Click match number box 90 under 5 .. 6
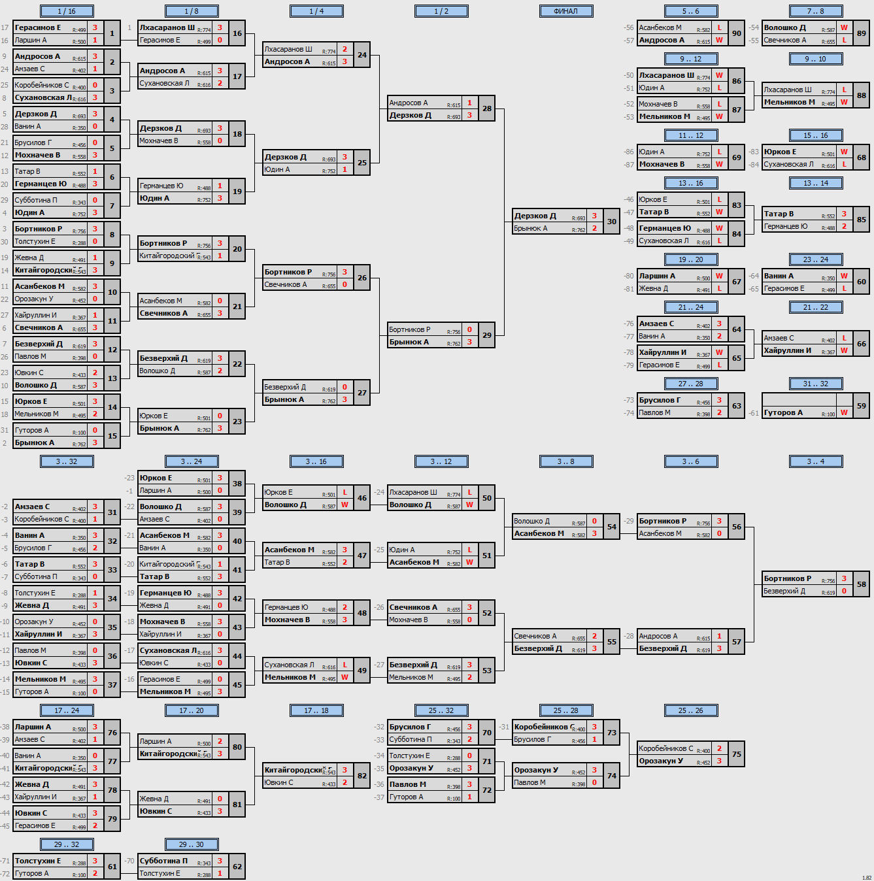 [x=737, y=33]
